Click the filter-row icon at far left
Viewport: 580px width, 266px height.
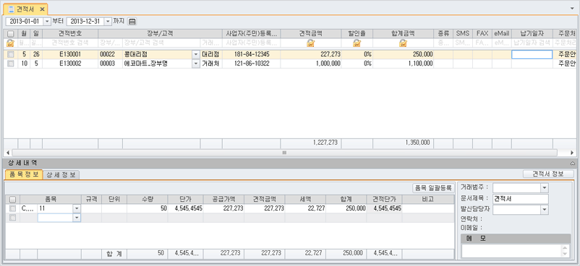tap(10, 43)
